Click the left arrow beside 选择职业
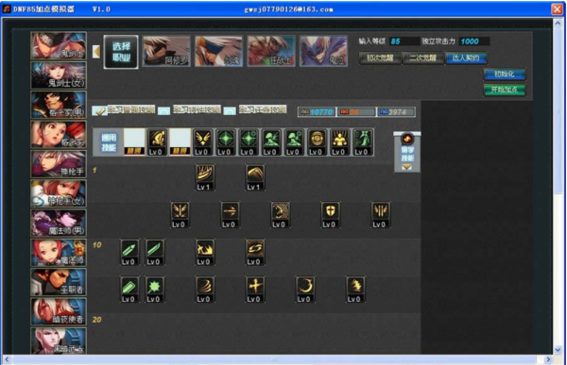Screen dimensions: 567x365 [96, 52]
